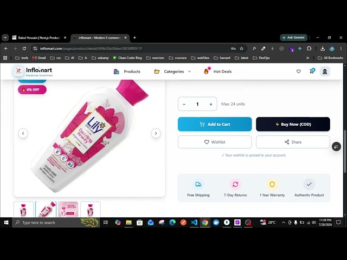This screenshot has width=347, height=260.
Task: Open the Hot Deals page
Action: (x=218, y=71)
